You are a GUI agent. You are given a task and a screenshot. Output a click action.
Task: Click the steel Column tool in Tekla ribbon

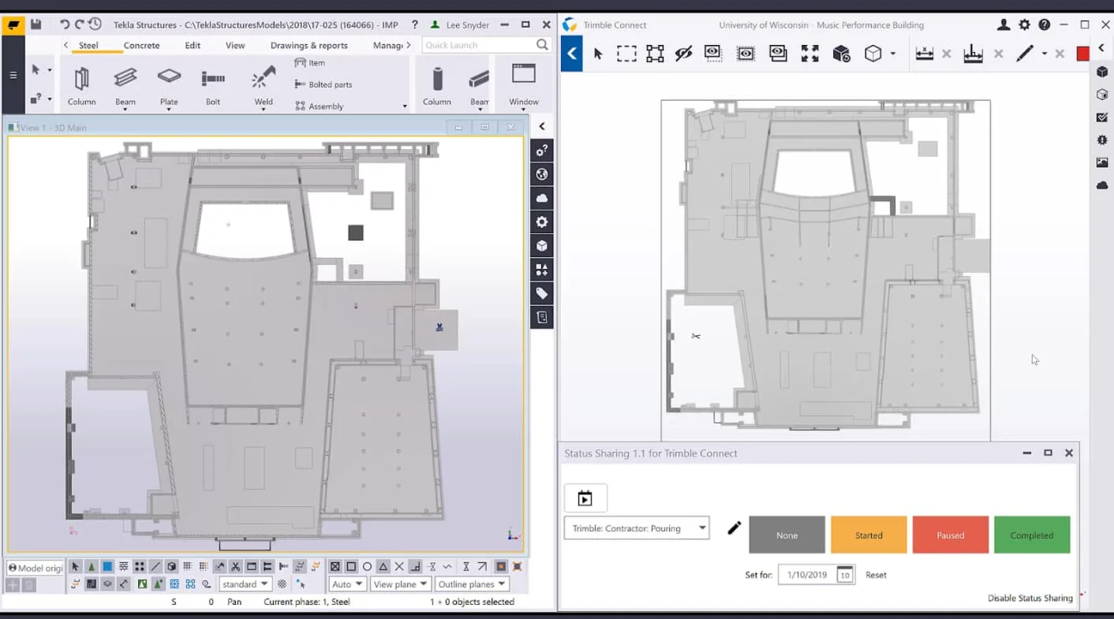click(x=81, y=85)
